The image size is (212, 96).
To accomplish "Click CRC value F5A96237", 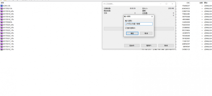I will coord(186,6).
